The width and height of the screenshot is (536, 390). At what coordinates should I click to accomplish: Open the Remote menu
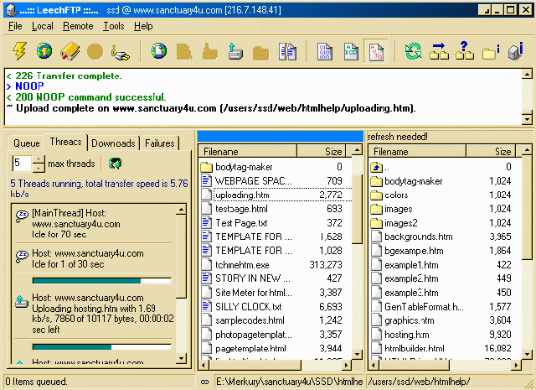78,26
